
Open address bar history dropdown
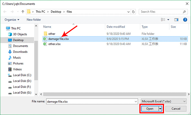tap(129, 12)
